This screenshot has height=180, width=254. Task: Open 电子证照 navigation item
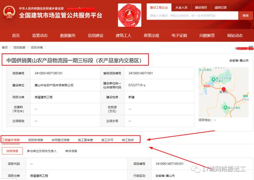pyautogui.click(x=179, y=35)
